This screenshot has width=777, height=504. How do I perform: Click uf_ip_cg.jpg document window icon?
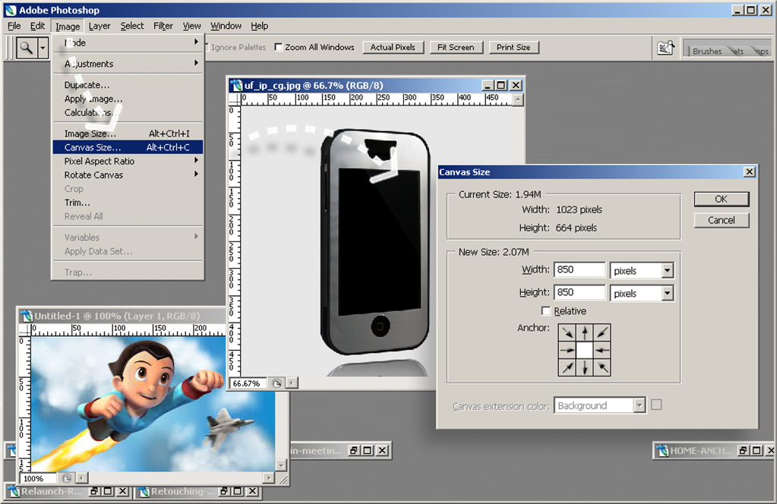click(x=237, y=85)
